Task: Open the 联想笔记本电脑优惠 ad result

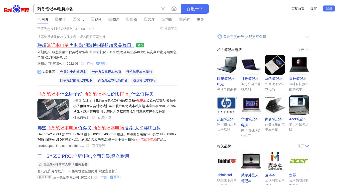Action: coord(86,45)
